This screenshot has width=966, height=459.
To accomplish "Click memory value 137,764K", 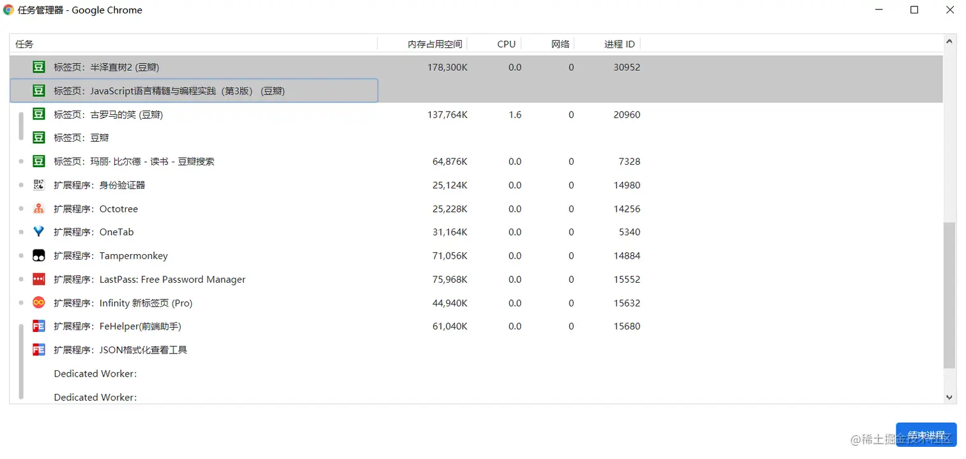I will click(447, 114).
